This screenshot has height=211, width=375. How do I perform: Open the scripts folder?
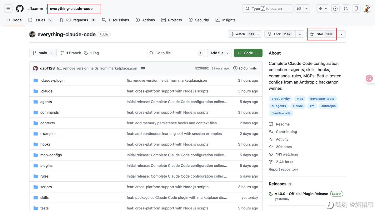(x=46, y=187)
